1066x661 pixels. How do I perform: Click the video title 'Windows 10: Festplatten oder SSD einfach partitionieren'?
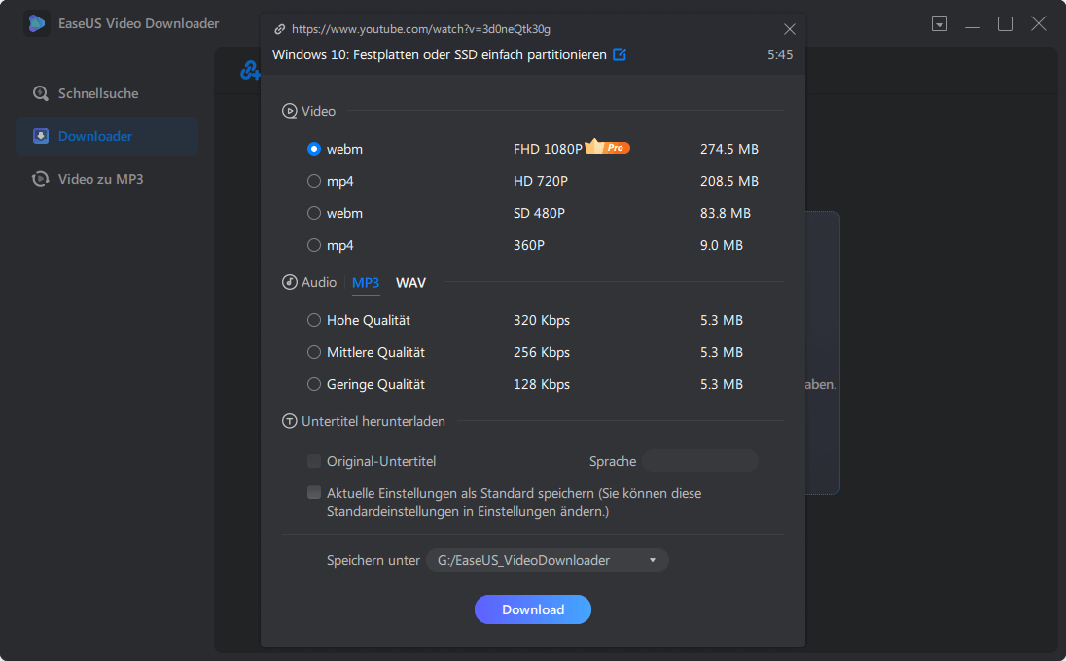(440, 54)
